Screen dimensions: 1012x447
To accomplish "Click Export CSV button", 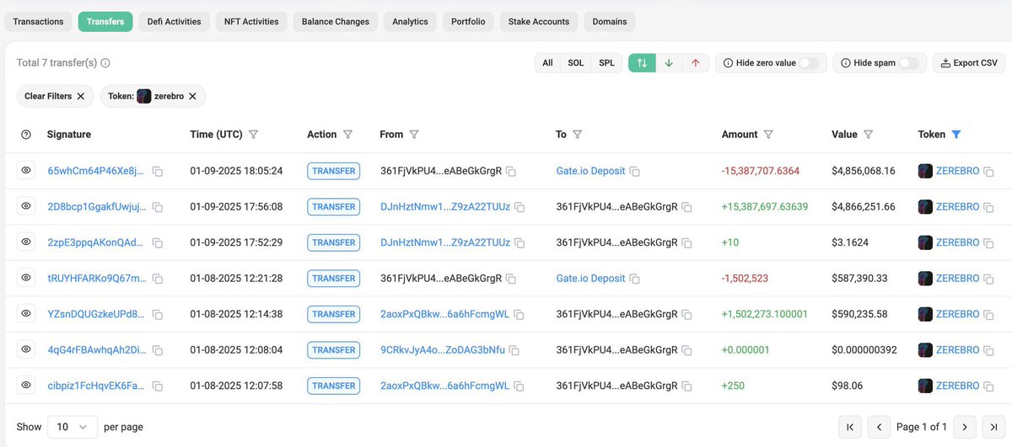I will pyautogui.click(x=969, y=63).
